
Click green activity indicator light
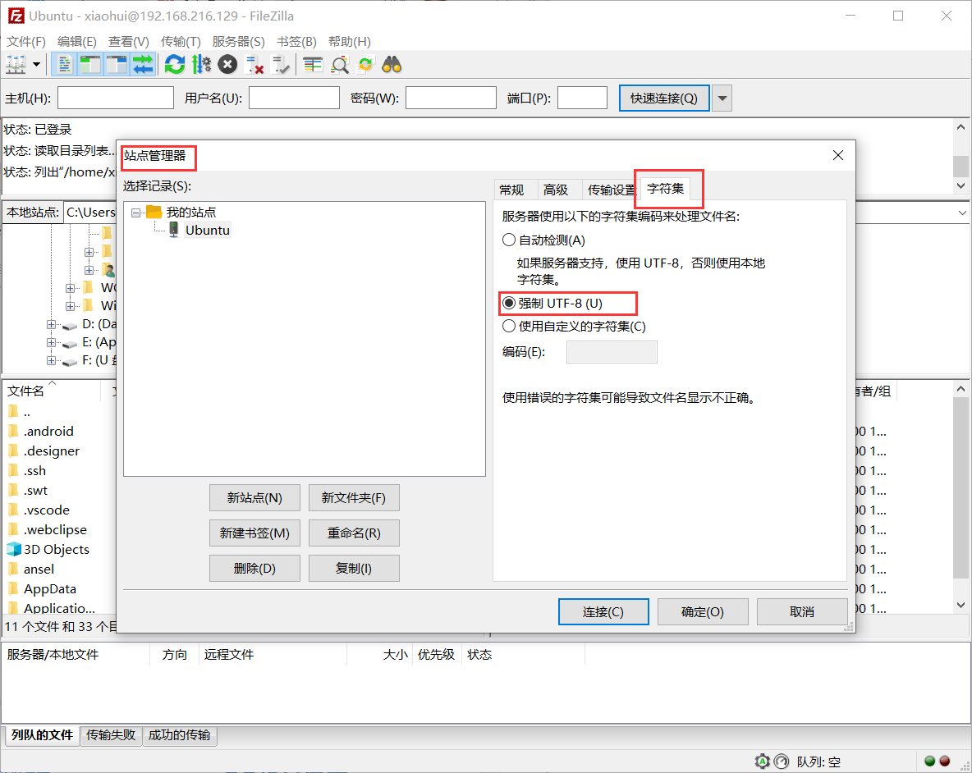[929, 762]
